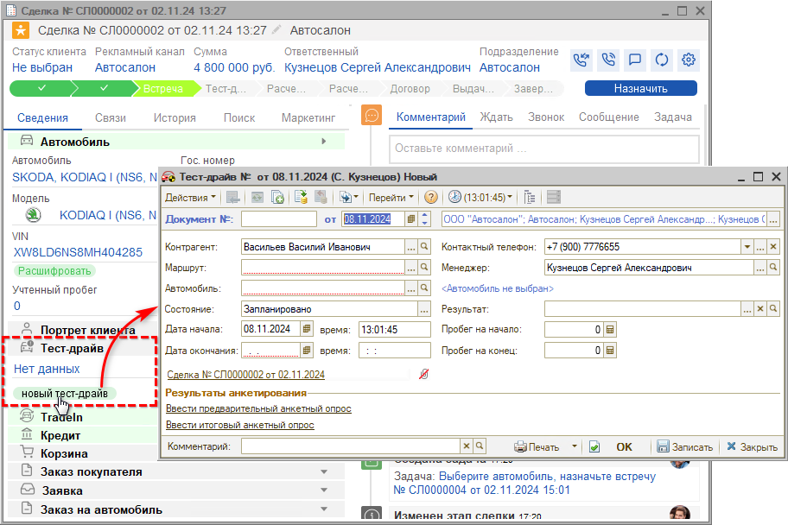Click the post document icon with coins
The width and height of the screenshot is (788, 525).
pos(301,197)
